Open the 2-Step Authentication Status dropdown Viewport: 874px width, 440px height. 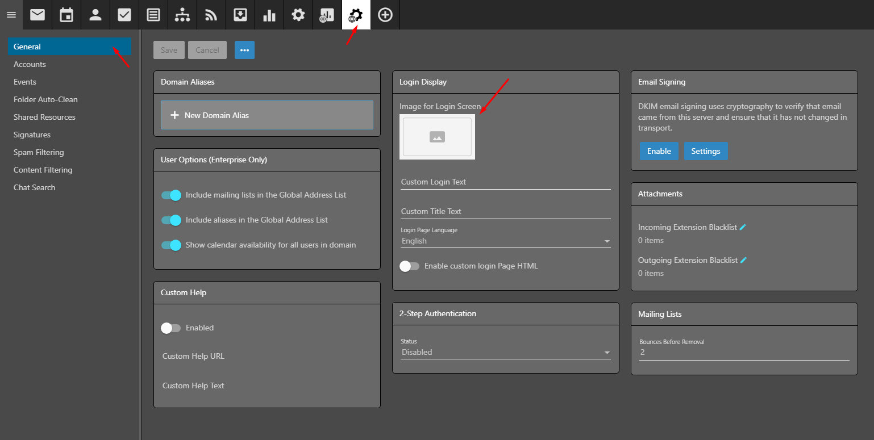505,353
